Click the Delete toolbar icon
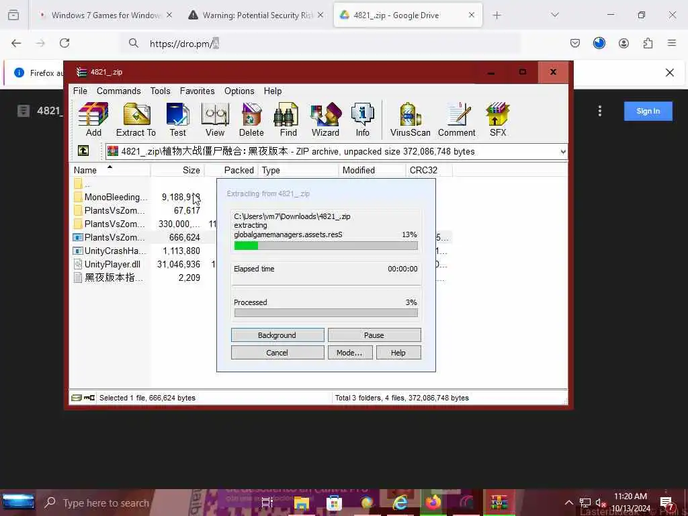 [x=251, y=120]
